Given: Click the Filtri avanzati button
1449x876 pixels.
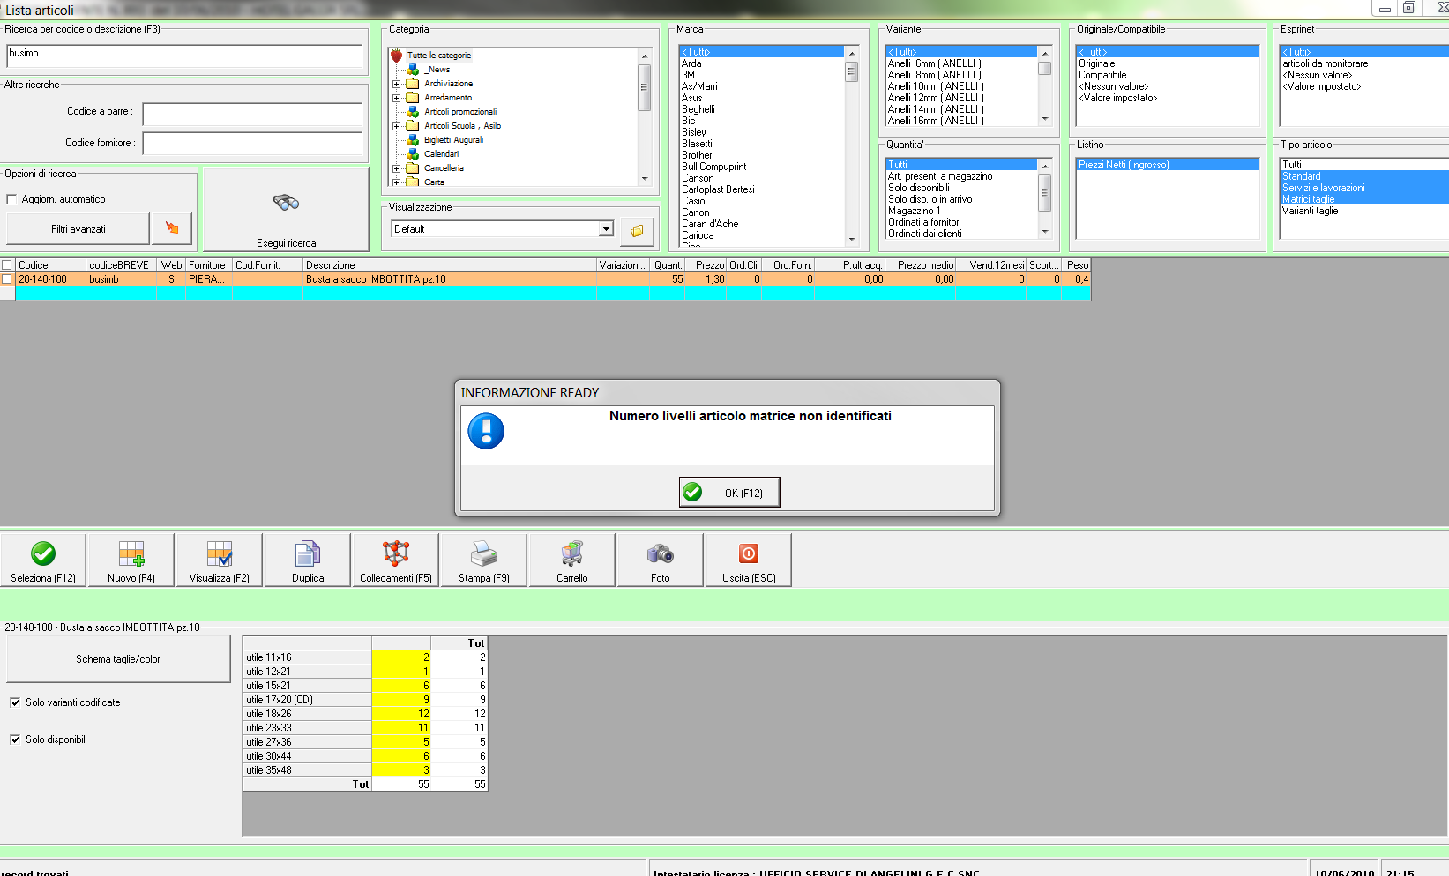Looking at the screenshot, I should click(78, 229).
